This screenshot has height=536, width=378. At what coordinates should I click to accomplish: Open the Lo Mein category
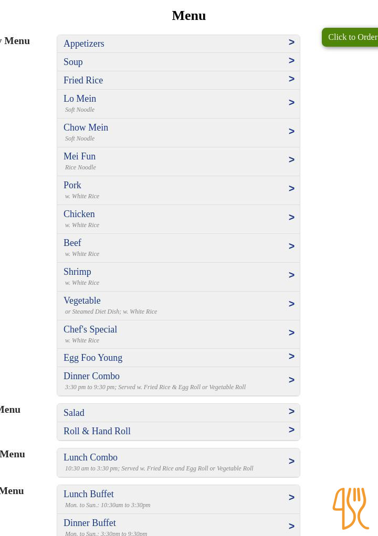178,104
